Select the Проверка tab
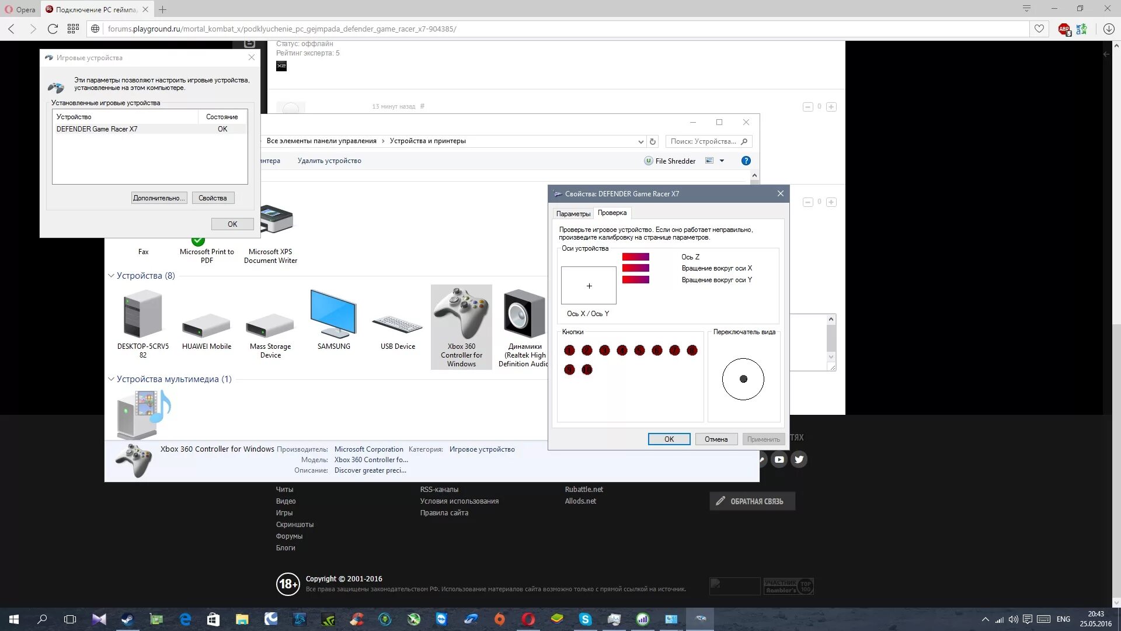Image resolution: width=1121 pixels, height=631 pixels. tap(612, 213)
